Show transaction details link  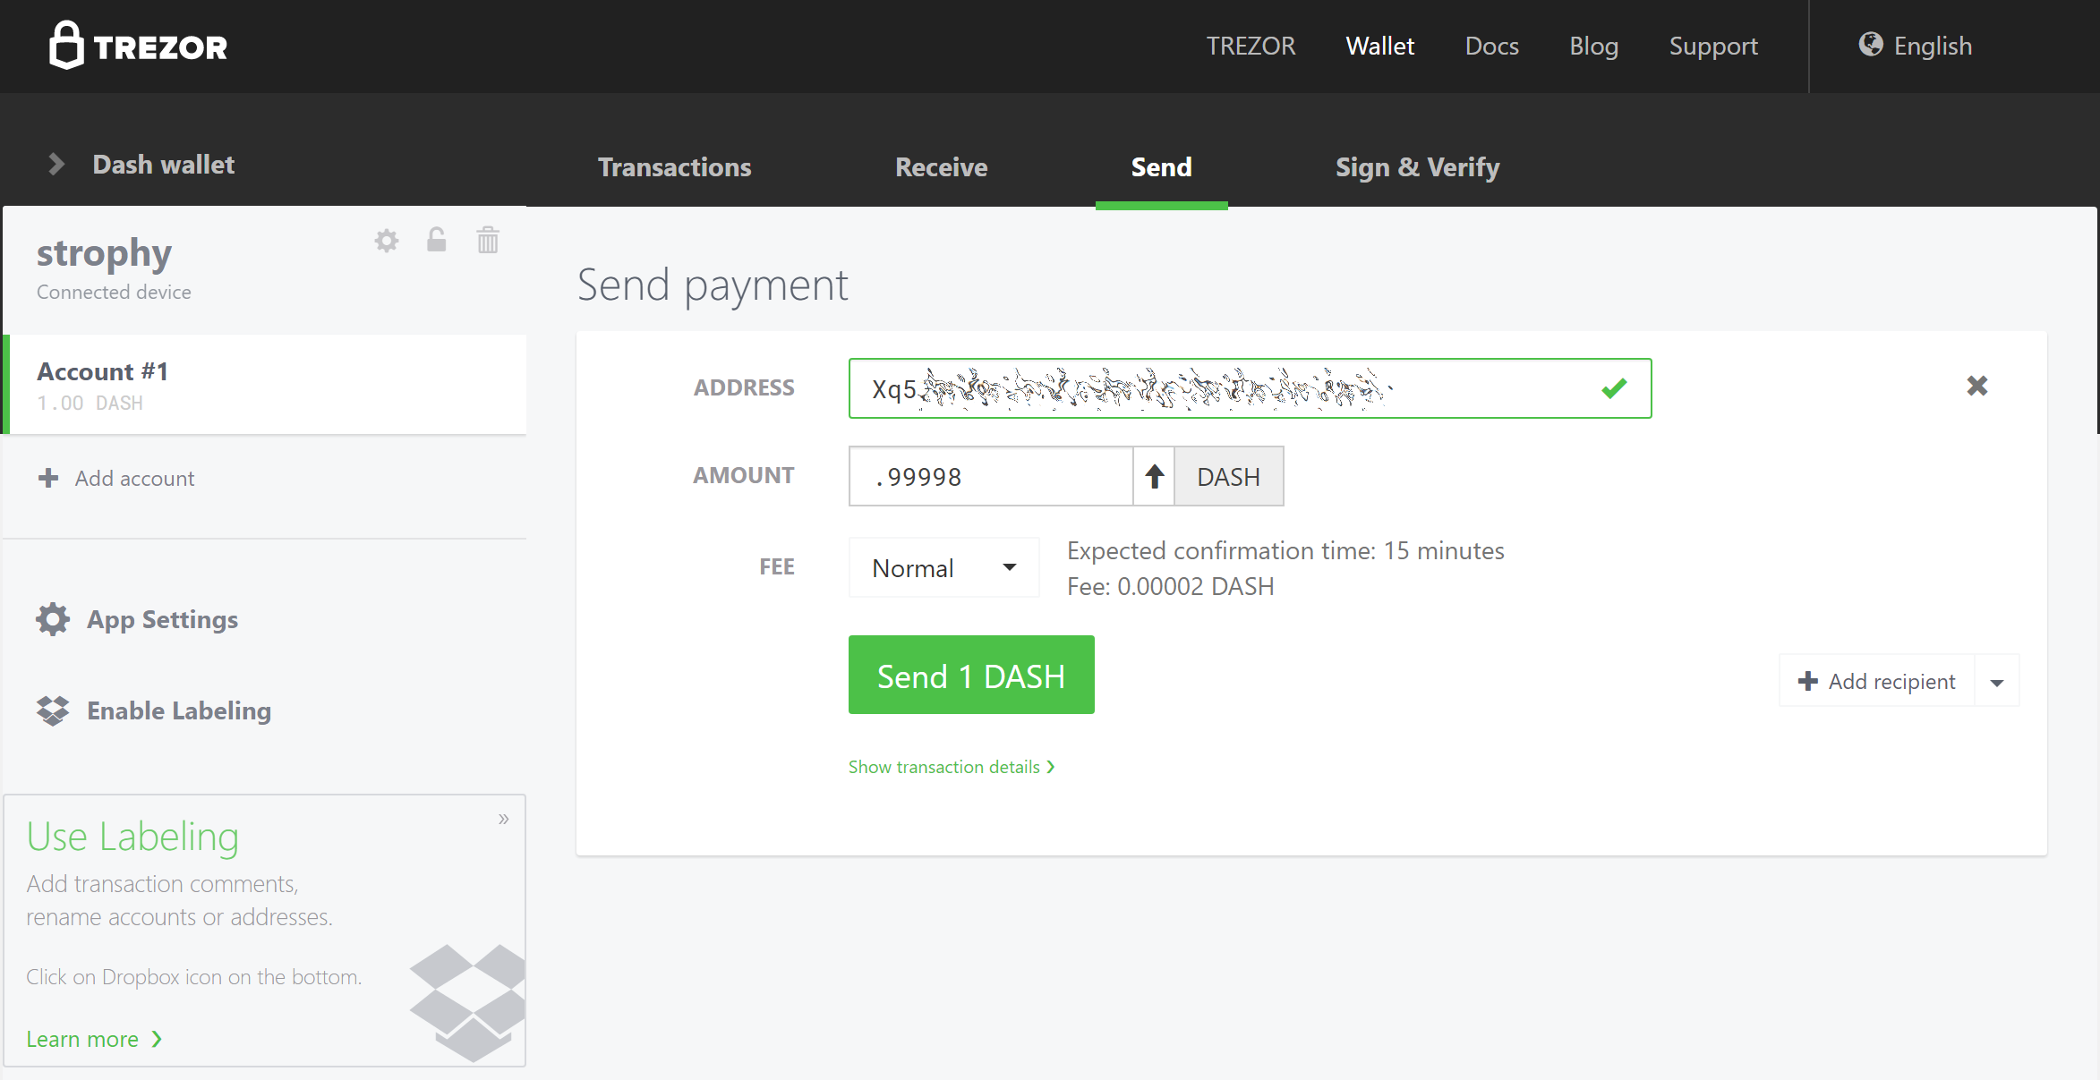click(x=952, y=767)
